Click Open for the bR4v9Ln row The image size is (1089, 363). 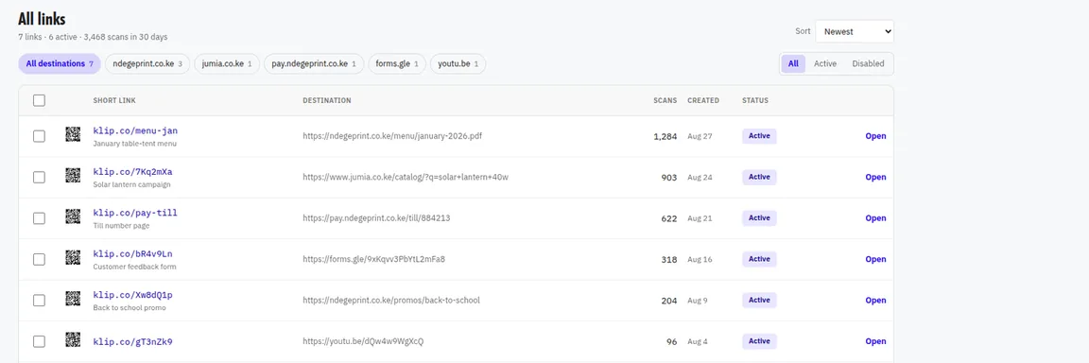tap(875, 259)
